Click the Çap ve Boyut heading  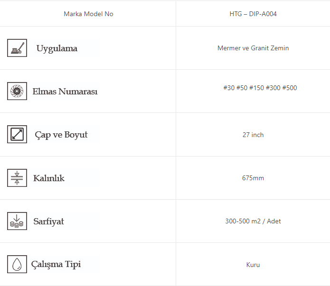tap(61, 135)
